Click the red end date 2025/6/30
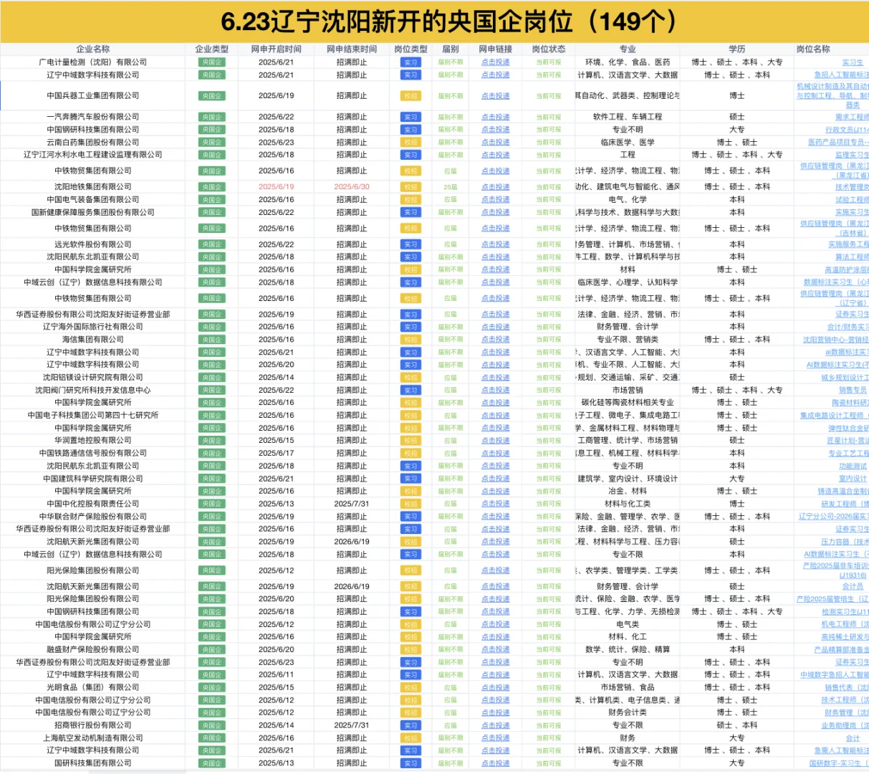The height and width of the screenshot is (774, 869). click(352, 187)
